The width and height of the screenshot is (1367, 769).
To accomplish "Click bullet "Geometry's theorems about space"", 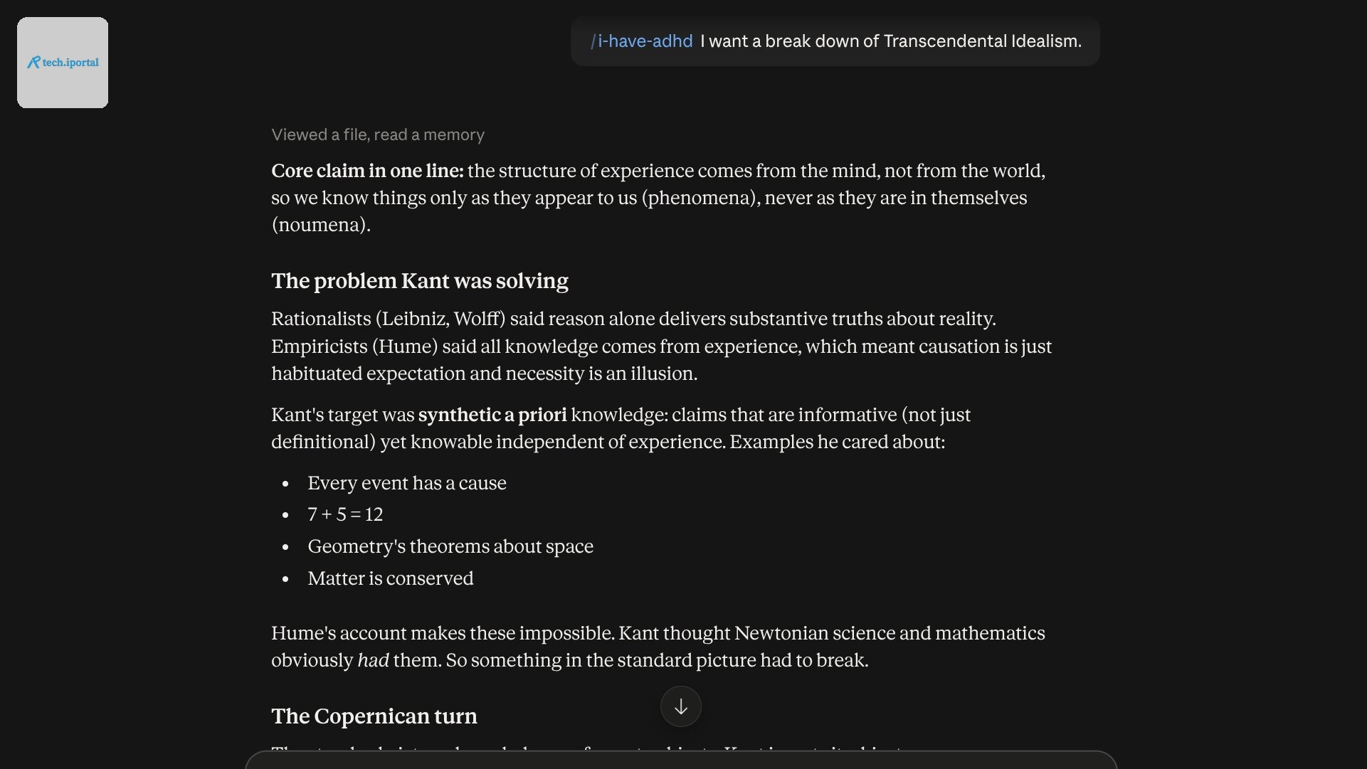I will point(450,546).
